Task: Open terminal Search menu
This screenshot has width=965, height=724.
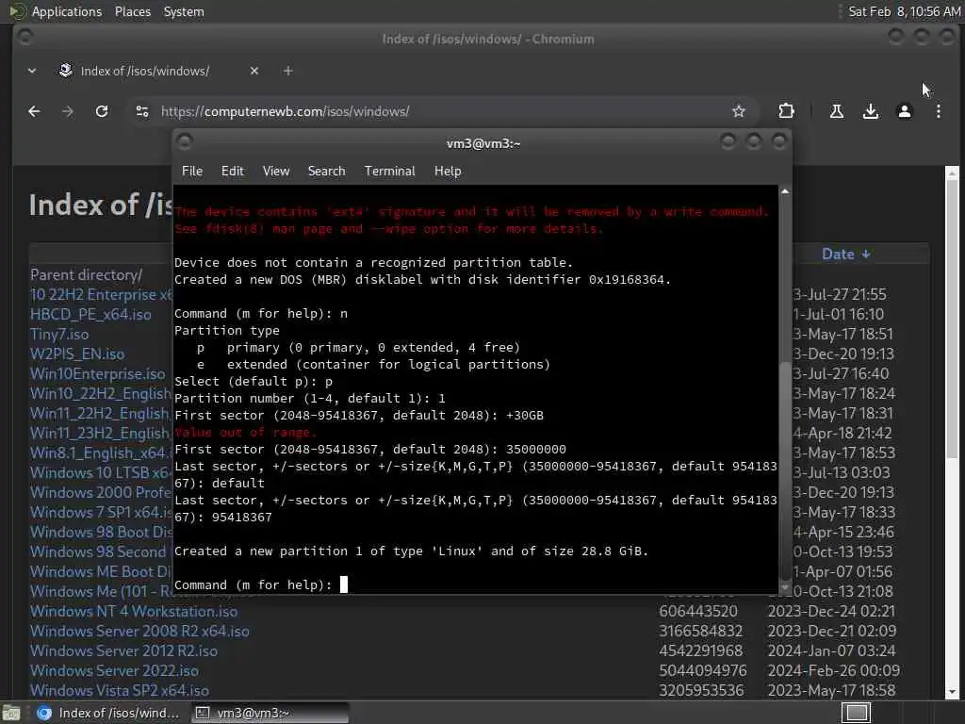Action: (x=326, y=172)
